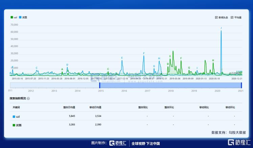
Task: Toggle uzi series in chart legend
Action: pos(14,17)
